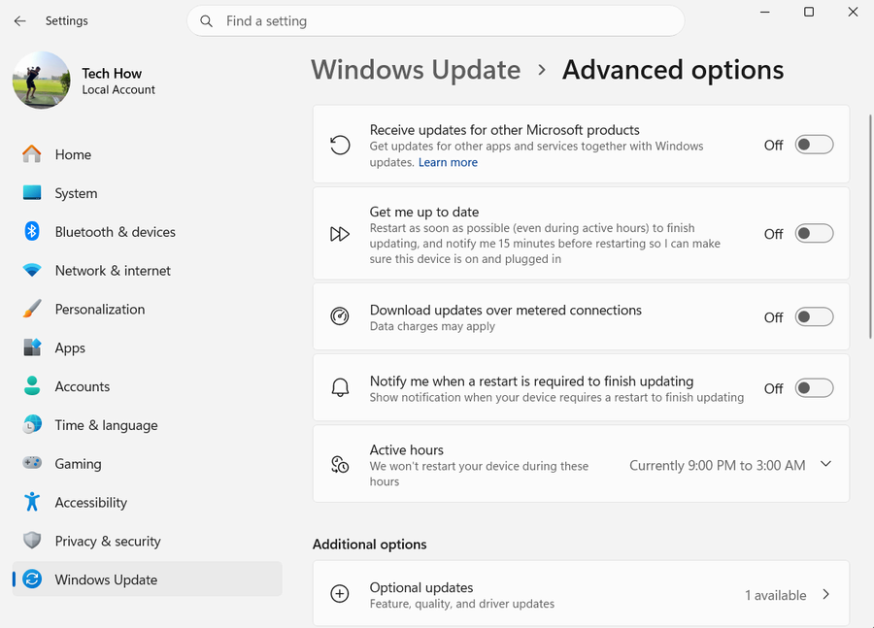The width and height of the screenshot is (874, 628).
Task: Click the fast-forward icon for Get me up to date
Action: [x=340, y=234]
